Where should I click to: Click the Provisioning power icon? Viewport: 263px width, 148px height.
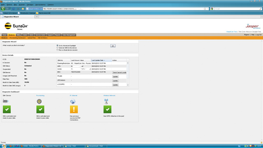click(39, 101)
